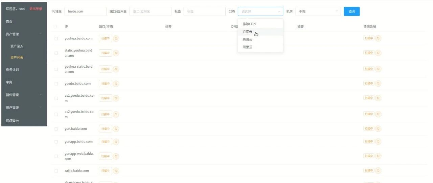This screenshot has height=183, width=433.
Task: Click refresh icon in as2.yuedu.baidu.com port column
Action: coord(116,114)
